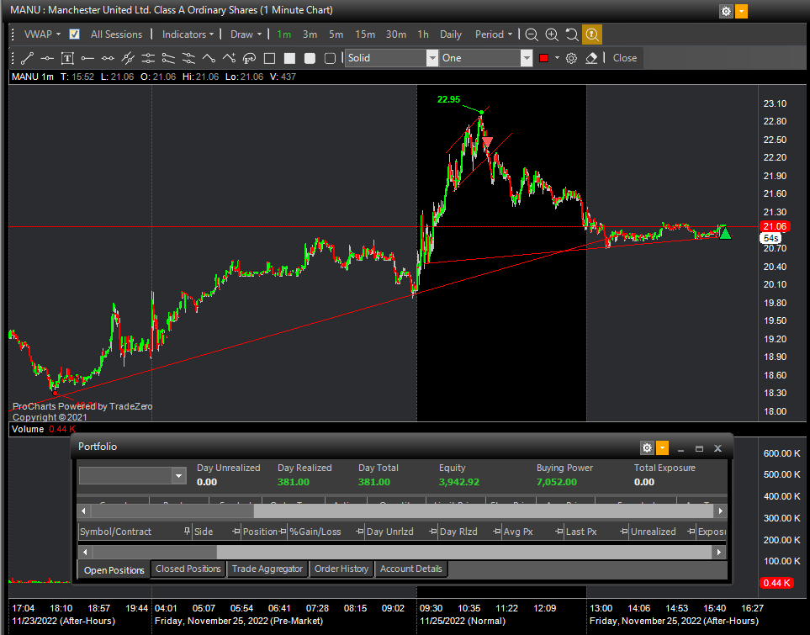Pin the Last Px column
Viewport: 810px width, 635px height.
(624, 532)
